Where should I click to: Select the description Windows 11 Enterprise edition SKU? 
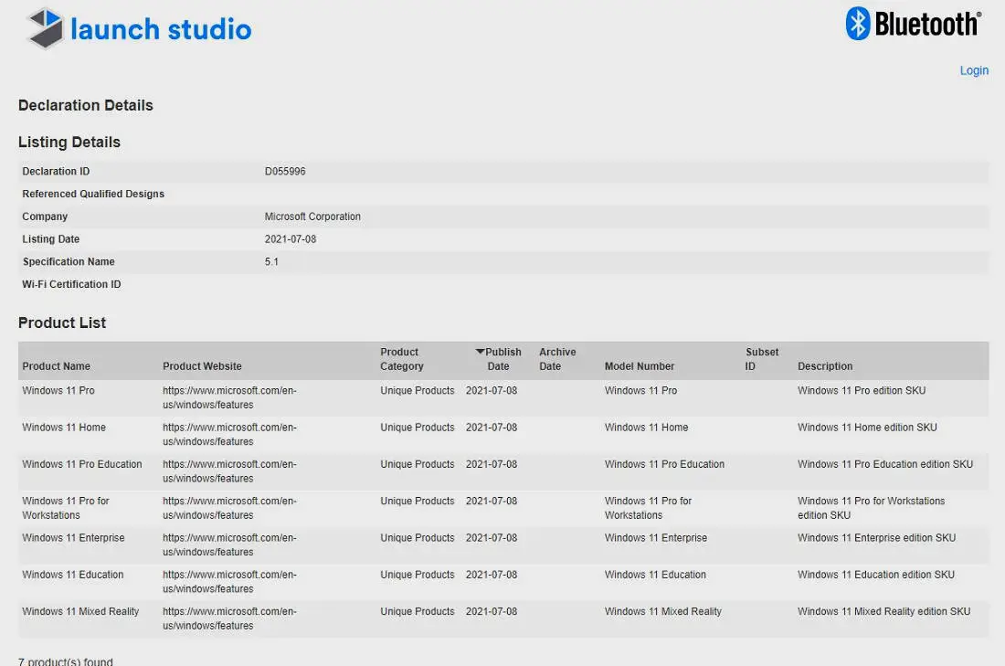[876, 538]
